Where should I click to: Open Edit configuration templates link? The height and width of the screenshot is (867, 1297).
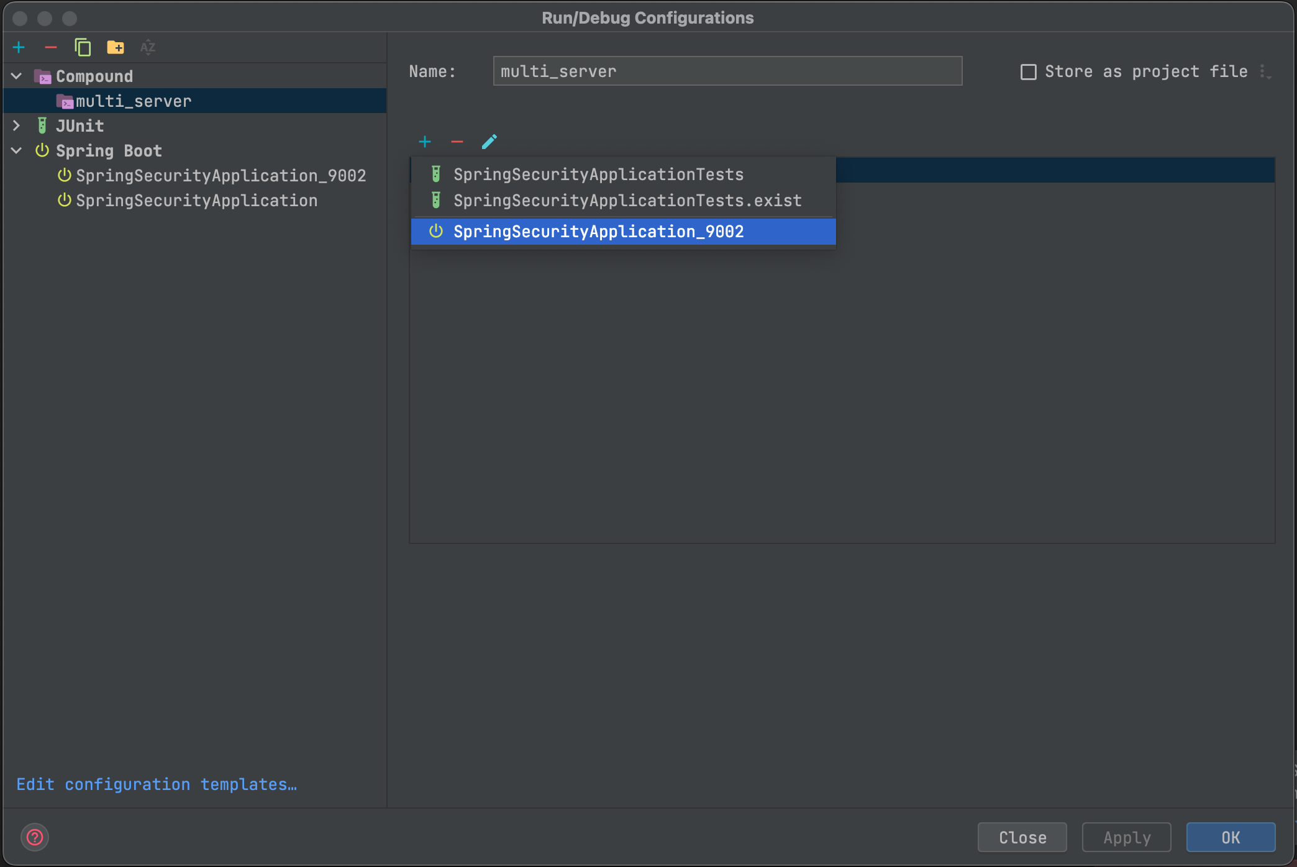[x=157, y=784]
